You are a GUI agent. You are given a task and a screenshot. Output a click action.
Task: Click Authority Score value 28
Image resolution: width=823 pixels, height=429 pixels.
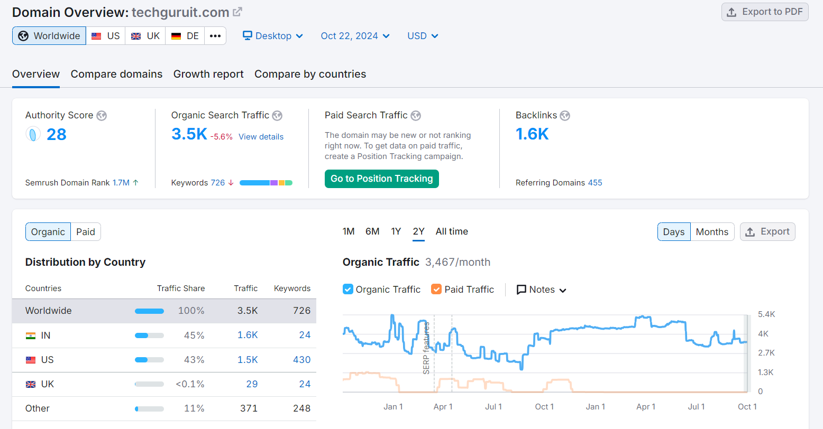[57, 134]
